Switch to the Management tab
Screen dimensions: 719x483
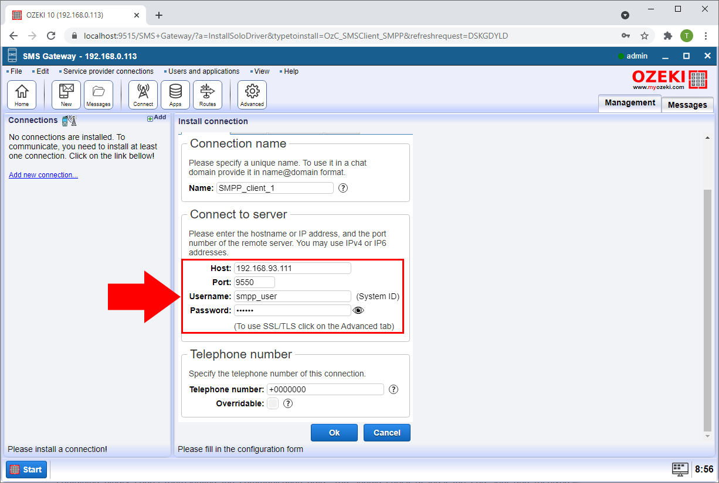point(630,102)
